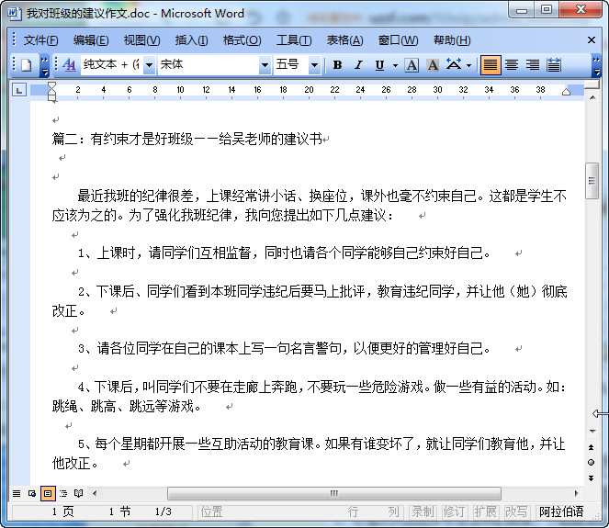Open the 窗口(W) menu
The width and height of the screenshot is (609, 528).
pos(398,40)
